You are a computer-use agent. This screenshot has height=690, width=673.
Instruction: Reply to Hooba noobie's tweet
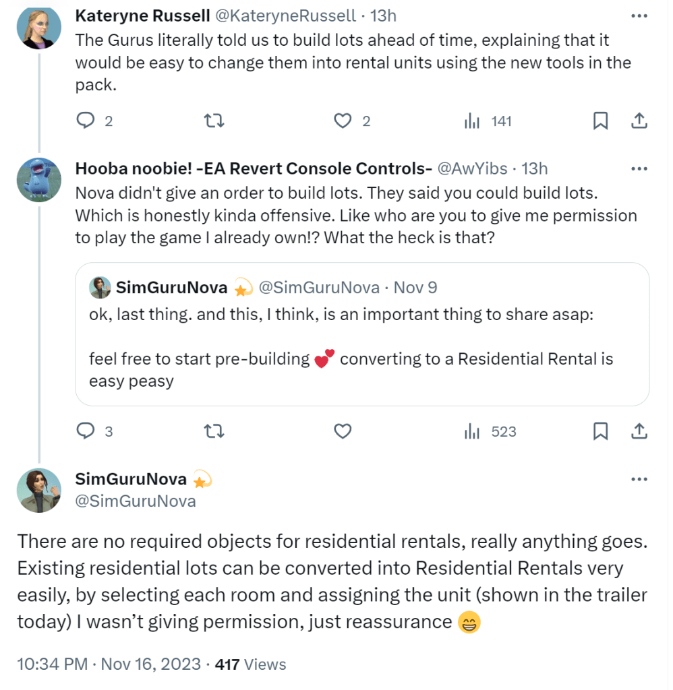tap(86, 431)
